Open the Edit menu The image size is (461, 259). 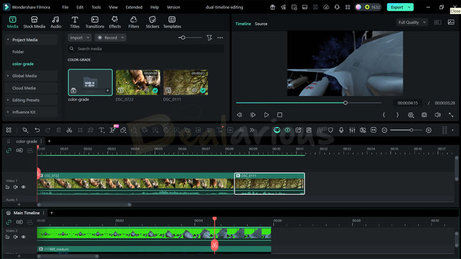point(79,7)
